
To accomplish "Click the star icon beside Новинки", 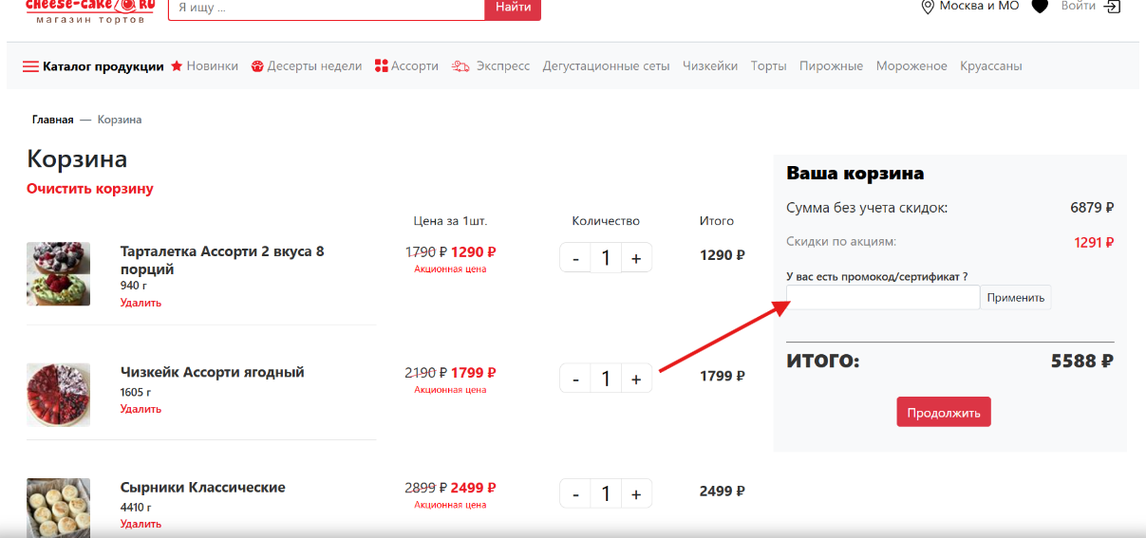I will pos(177,65).
